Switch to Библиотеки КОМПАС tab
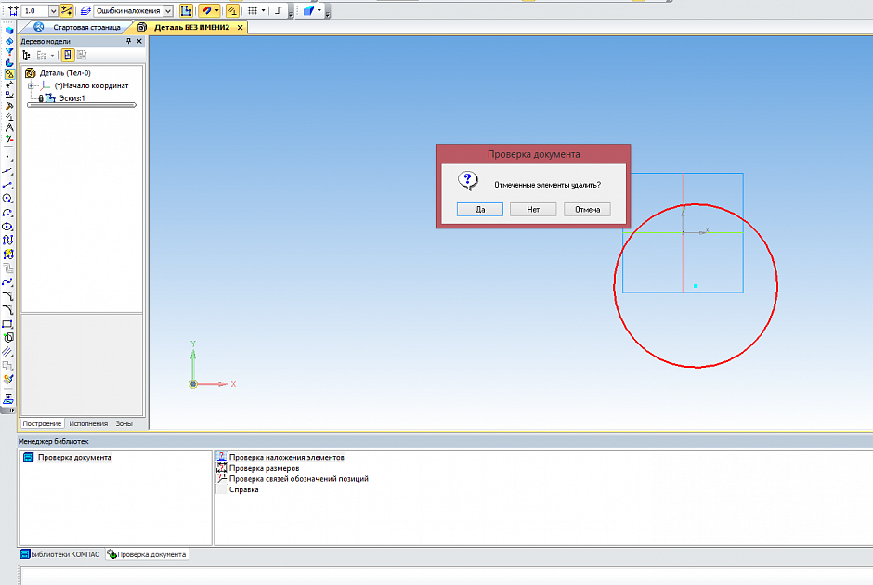This screenshot has height=585, width=873. (60, 554)
